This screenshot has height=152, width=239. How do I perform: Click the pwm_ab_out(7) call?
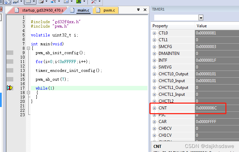52,79
